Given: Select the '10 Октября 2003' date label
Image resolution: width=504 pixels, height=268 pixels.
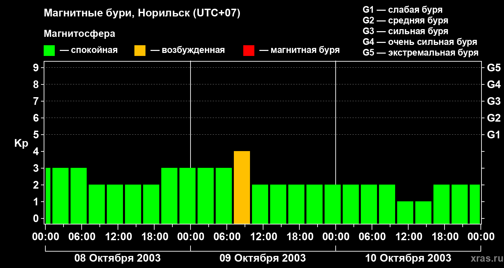Looking at the screenshot, I should (408, 258).
